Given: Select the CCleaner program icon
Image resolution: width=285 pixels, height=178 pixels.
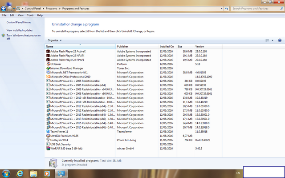Looking at the screenshot, I should click(x=48, y=64).
